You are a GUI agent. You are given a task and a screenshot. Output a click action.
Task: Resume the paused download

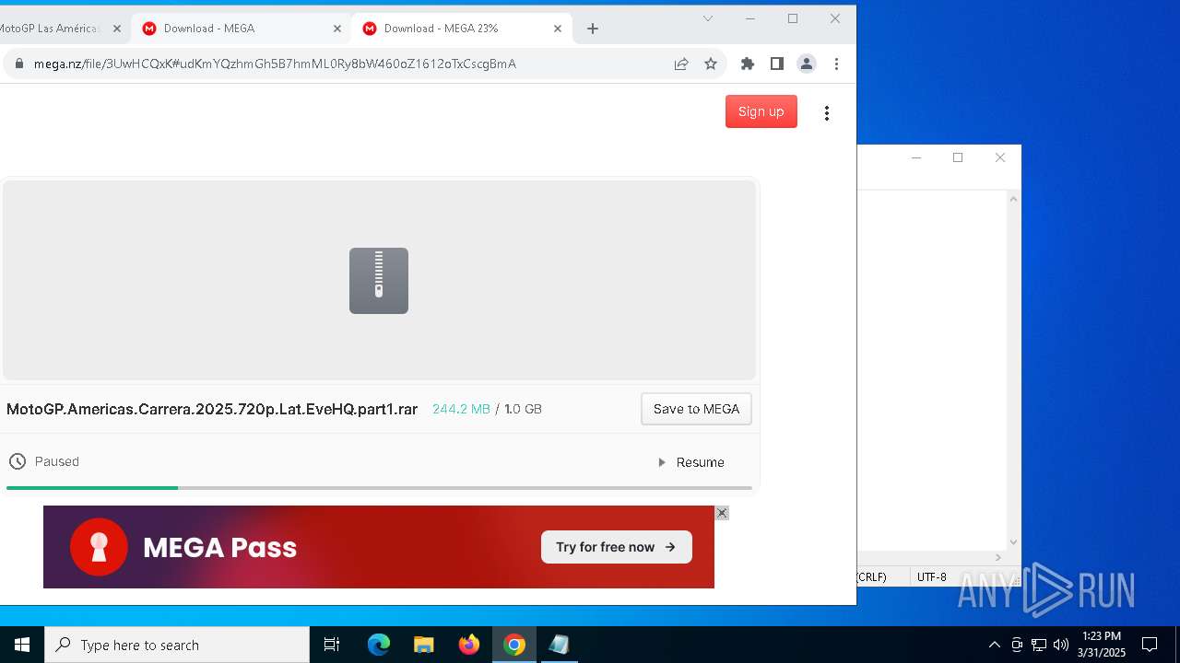click(x=691, y=462)
